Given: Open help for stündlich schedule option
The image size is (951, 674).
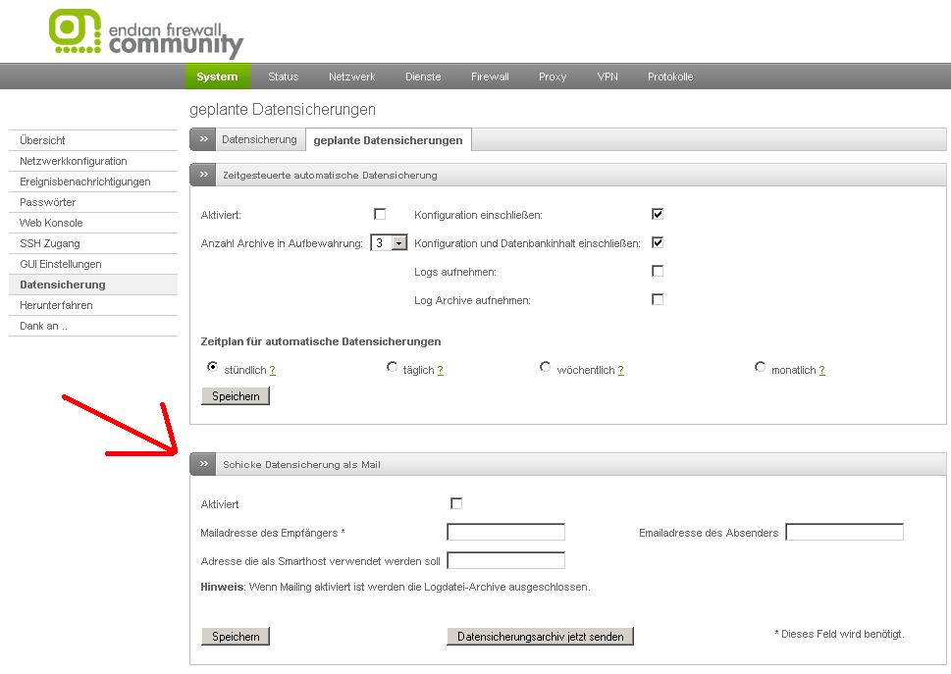Looking at the screenshot, I should point(272,371).
